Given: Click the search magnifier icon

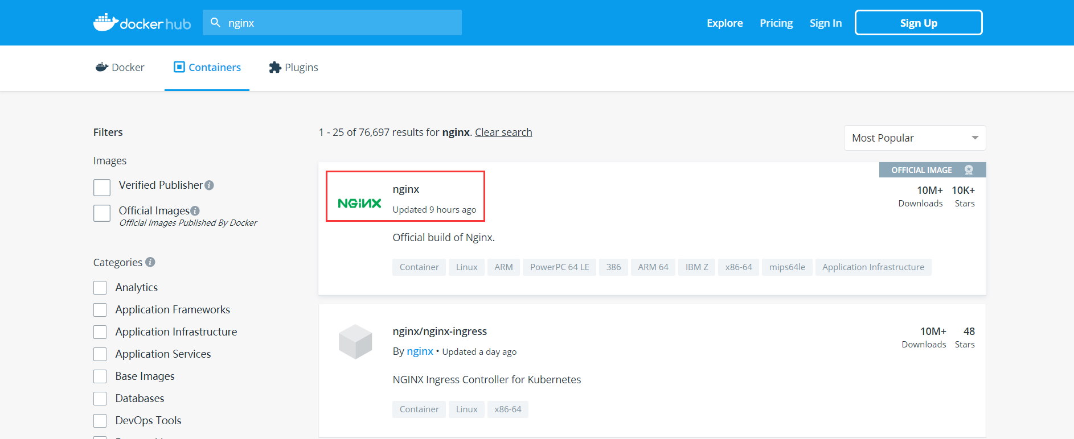Looking at the screenshot, I should (215, 23).
